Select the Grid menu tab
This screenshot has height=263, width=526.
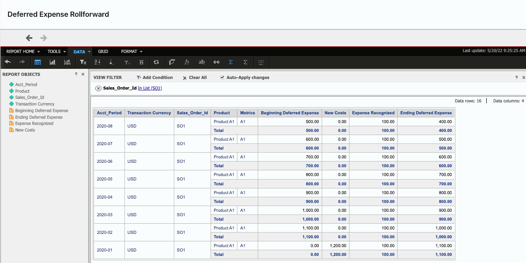pos(103,52)
